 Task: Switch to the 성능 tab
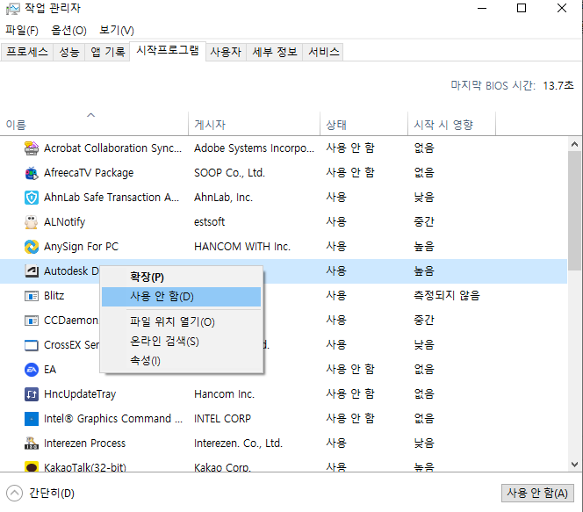coord(69,52)
